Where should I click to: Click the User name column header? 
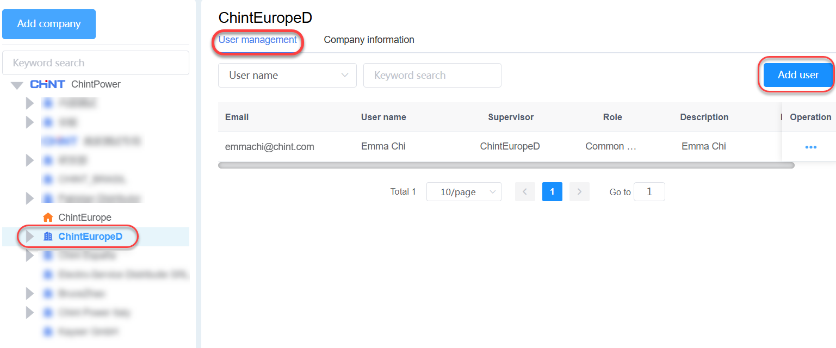[x=383, y=117]
